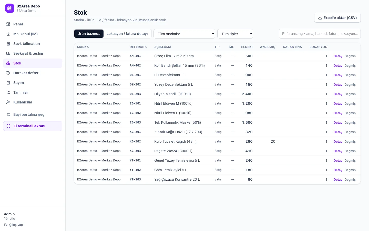Open Hareket defteri from the sidebar
This screenshot has width=369, height=231.
click(x=33, y=73)
